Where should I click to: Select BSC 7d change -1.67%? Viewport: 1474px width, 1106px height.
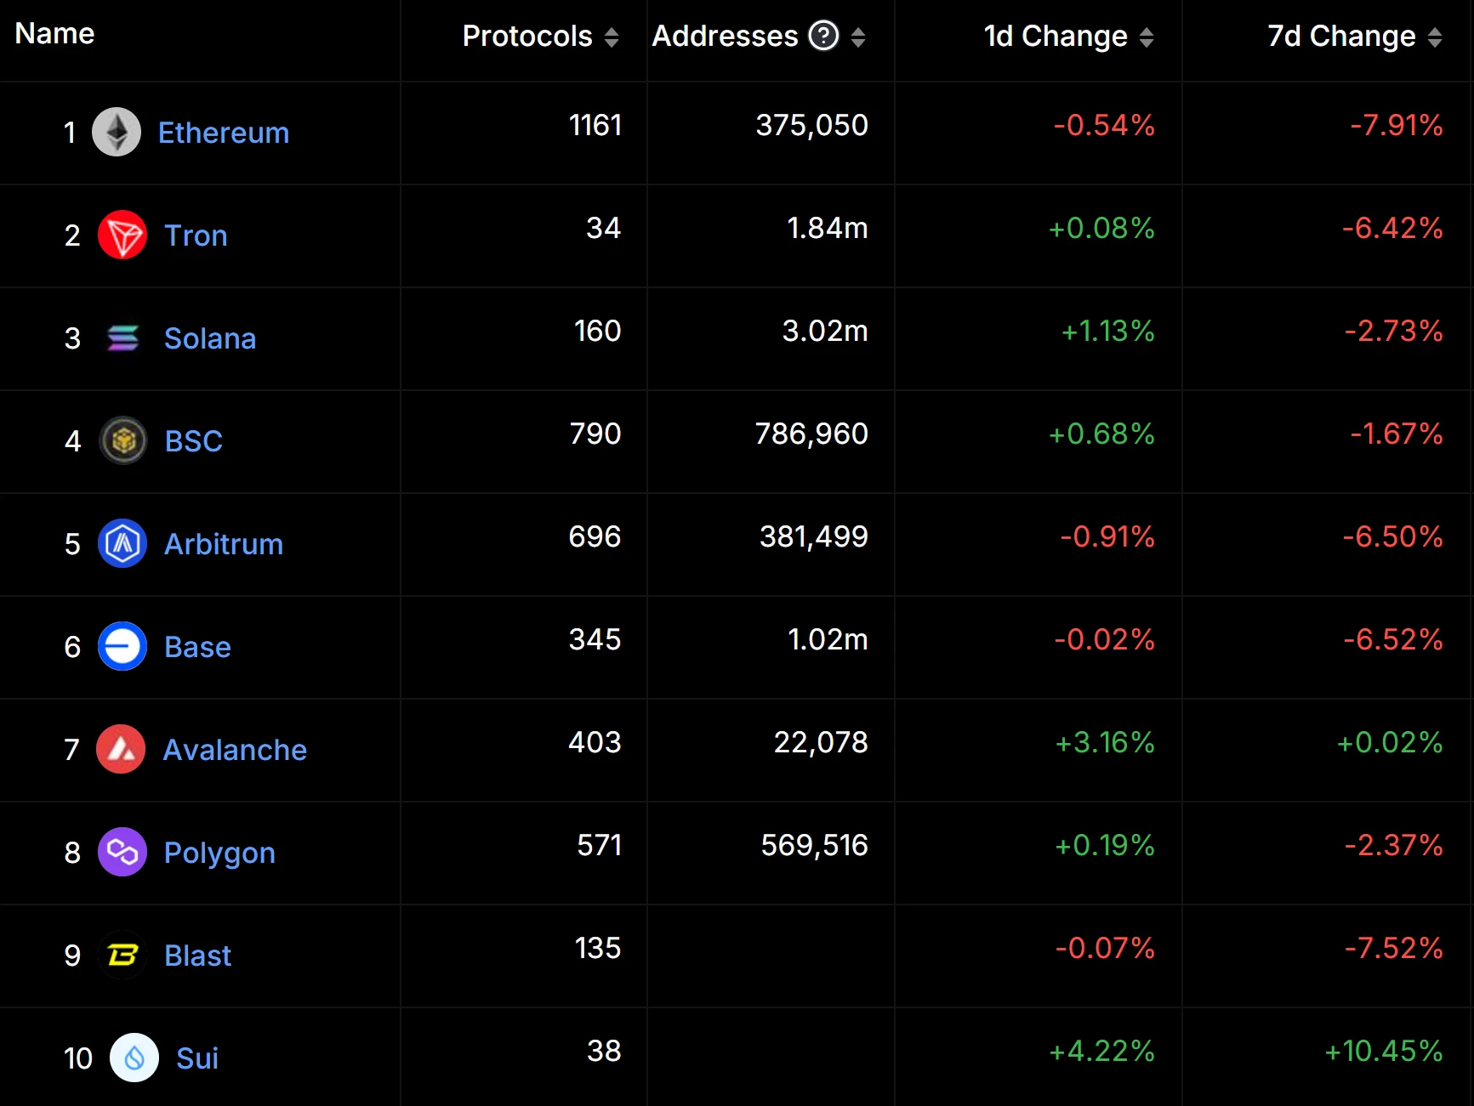point(1397,434)
